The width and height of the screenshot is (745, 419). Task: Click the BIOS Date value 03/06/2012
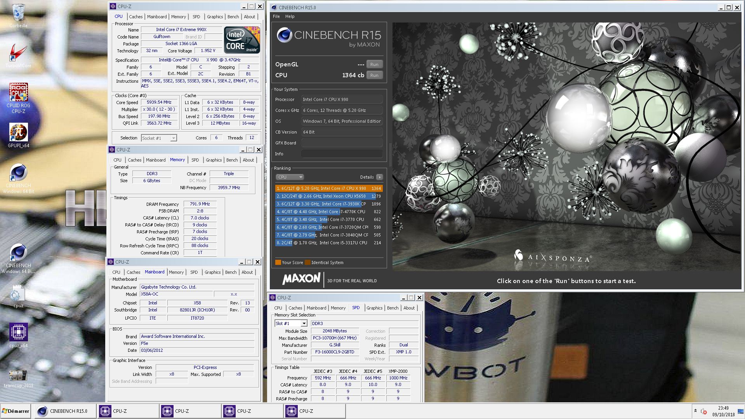tap(197, 350)
